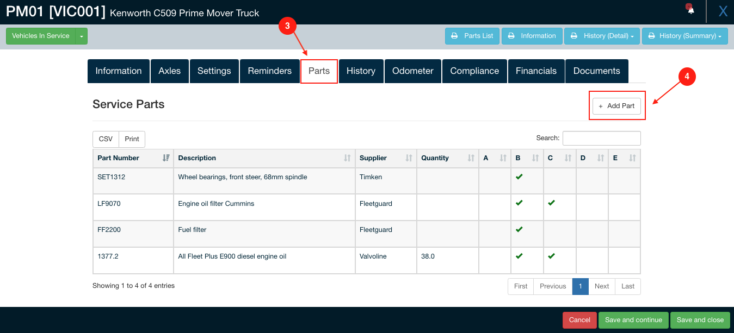Select the Parts tab
734x333 pixels.
coord(319,71)
